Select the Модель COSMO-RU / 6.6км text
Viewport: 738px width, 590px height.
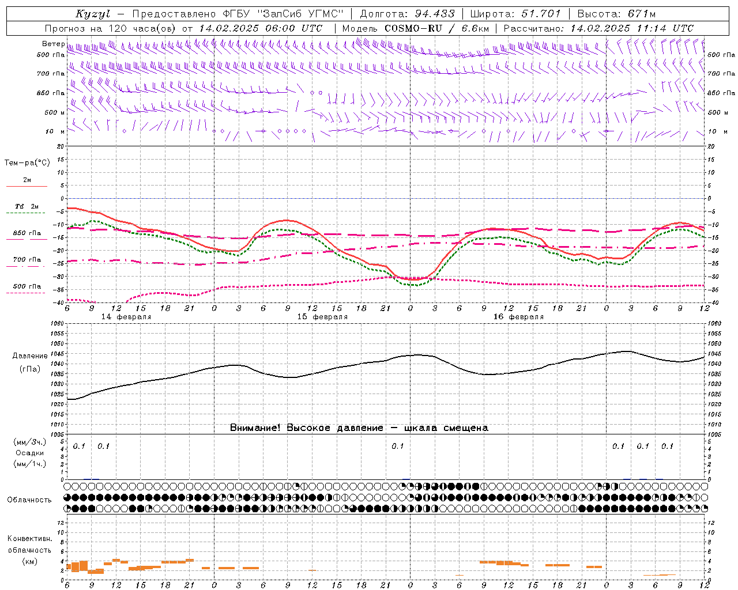click(416, 28)
